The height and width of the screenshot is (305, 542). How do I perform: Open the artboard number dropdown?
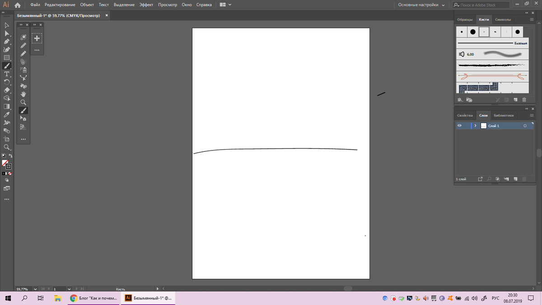click(x=69, y=289)
